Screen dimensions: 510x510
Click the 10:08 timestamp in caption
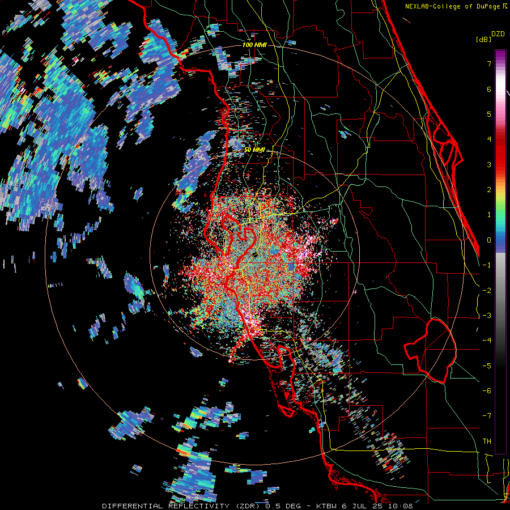402,506
